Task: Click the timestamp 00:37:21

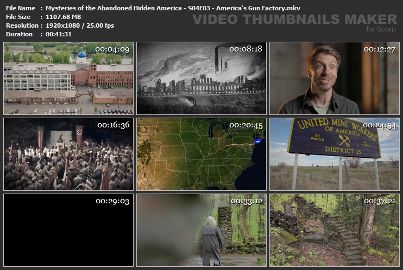Action: [x=380, y=201]
